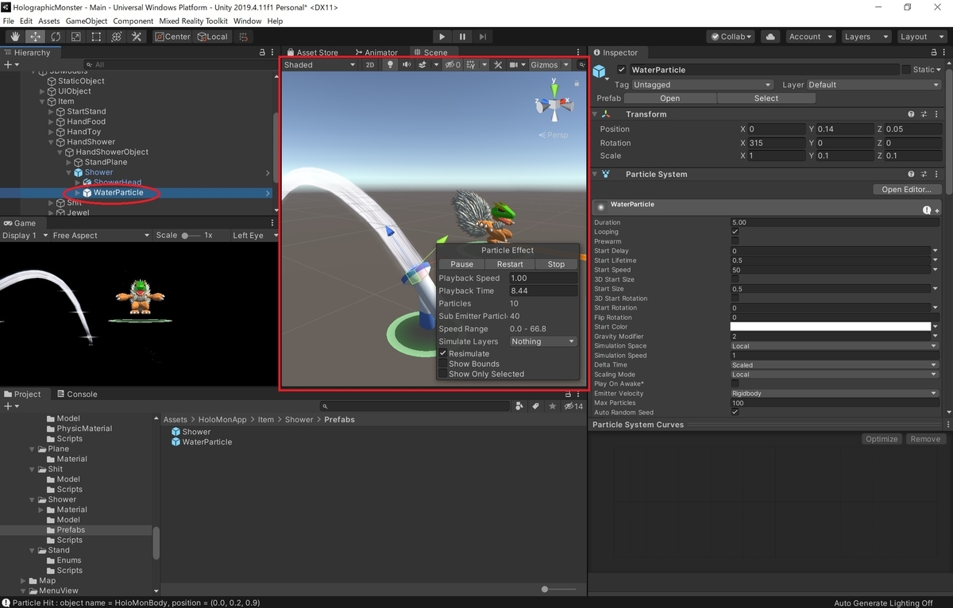Screen dimensions: 953x608
Task: Select the Hand tool in toolbar
Action: pos(15,37)
